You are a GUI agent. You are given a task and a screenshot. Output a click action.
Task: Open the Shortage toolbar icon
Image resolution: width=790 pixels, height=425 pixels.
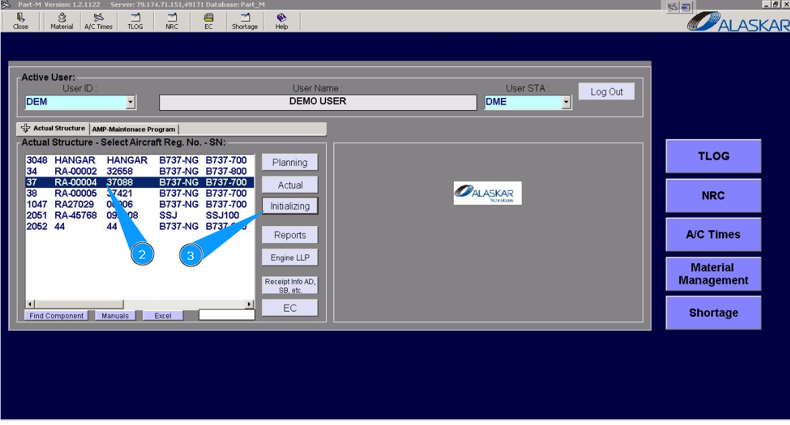pos(245,21)
